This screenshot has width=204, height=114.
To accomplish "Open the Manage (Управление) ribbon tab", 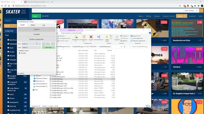I will click(71, 30).
